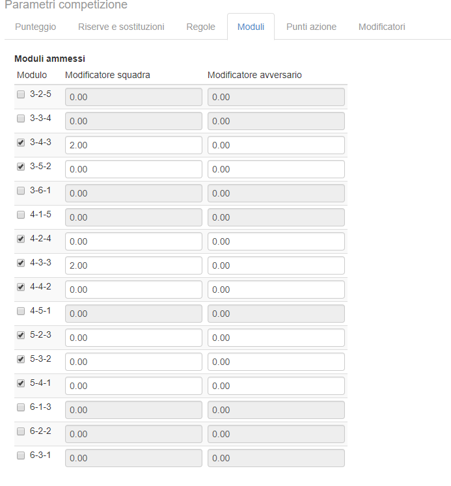Image resolution: width=451 pixels, height=486 pixels.
Task: Click the active Moduli tab
Action: click(x=251, y=27)
